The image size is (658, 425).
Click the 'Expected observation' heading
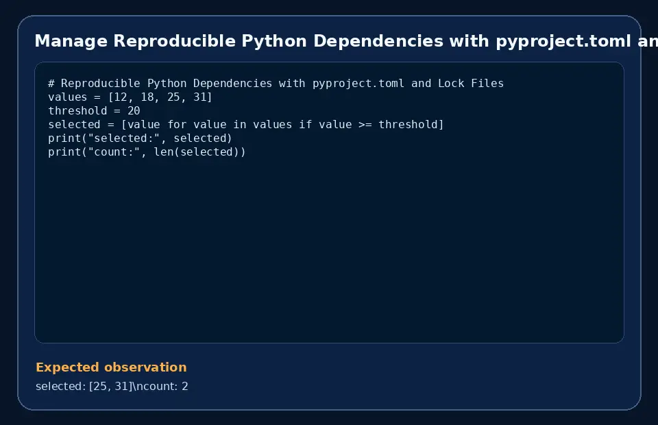click(111, 367)
